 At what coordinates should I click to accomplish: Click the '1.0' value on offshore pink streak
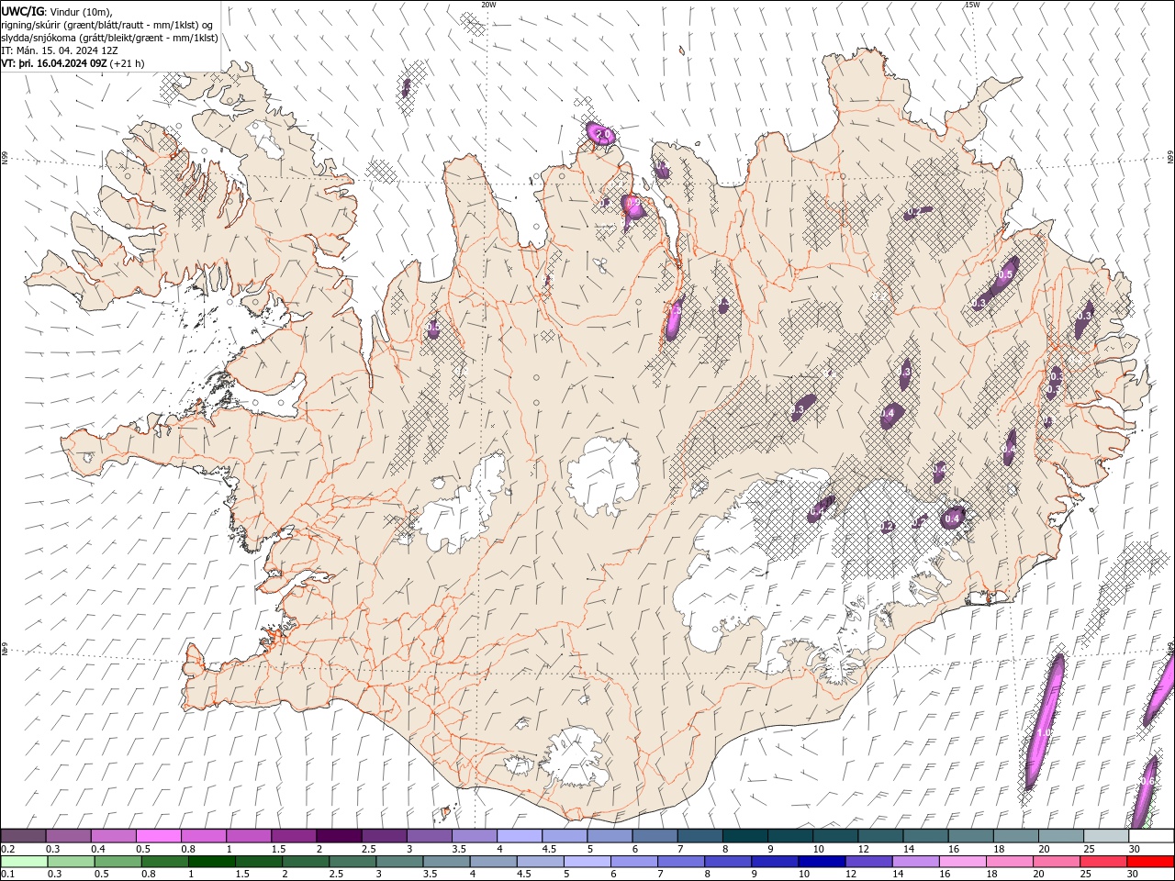[1045, 732]
